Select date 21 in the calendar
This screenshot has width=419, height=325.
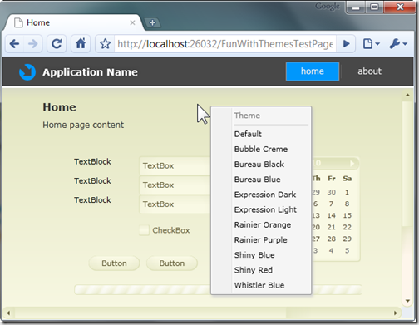coord(332,227)
